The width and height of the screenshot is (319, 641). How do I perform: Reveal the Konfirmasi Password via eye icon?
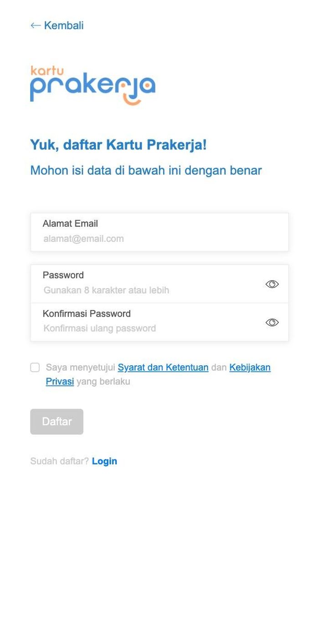point(272,323)
